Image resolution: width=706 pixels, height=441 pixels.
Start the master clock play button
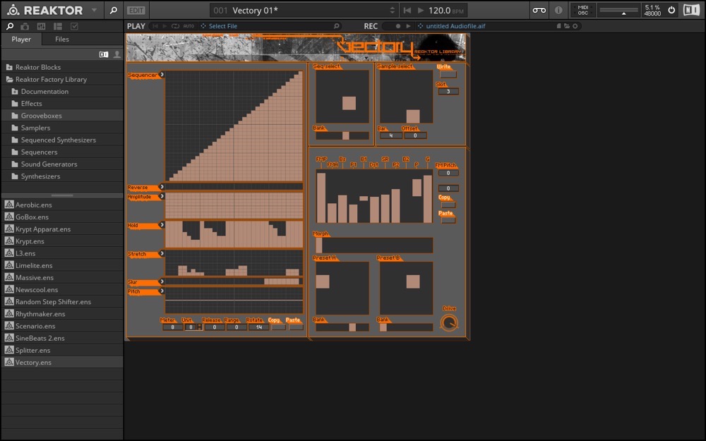click(x=421, y=10)
